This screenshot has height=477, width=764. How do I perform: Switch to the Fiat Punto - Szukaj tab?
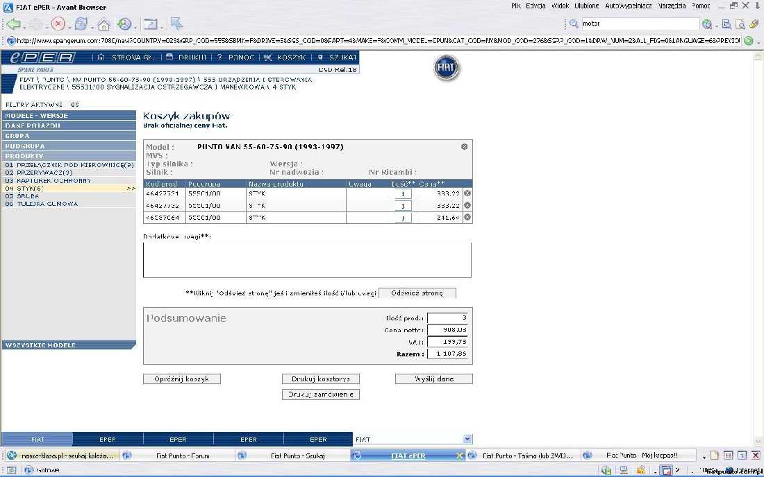pos(292,456)
